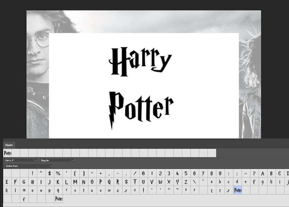Select the digit 5 glyph
The image size is (289, 207).
coord(186,173)
